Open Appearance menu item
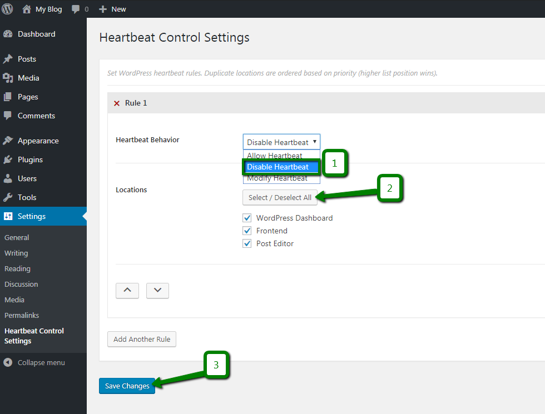Image resolution: width=545 pixels, height=414 pixels. click(x=43, y=141)
